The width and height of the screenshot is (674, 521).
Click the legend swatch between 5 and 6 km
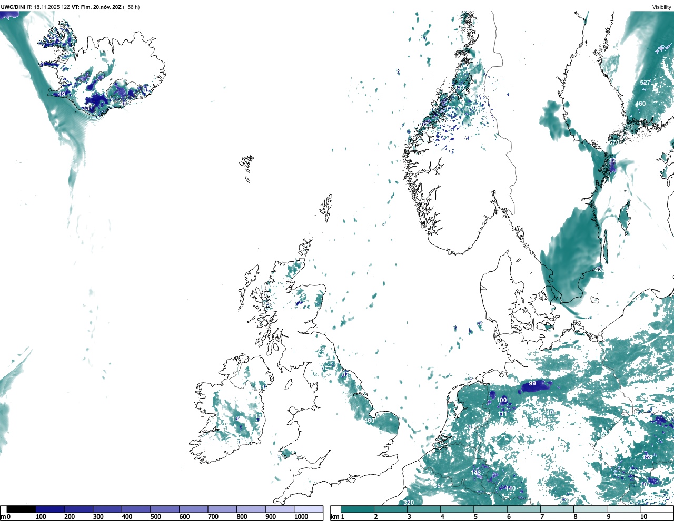[491, 509]
